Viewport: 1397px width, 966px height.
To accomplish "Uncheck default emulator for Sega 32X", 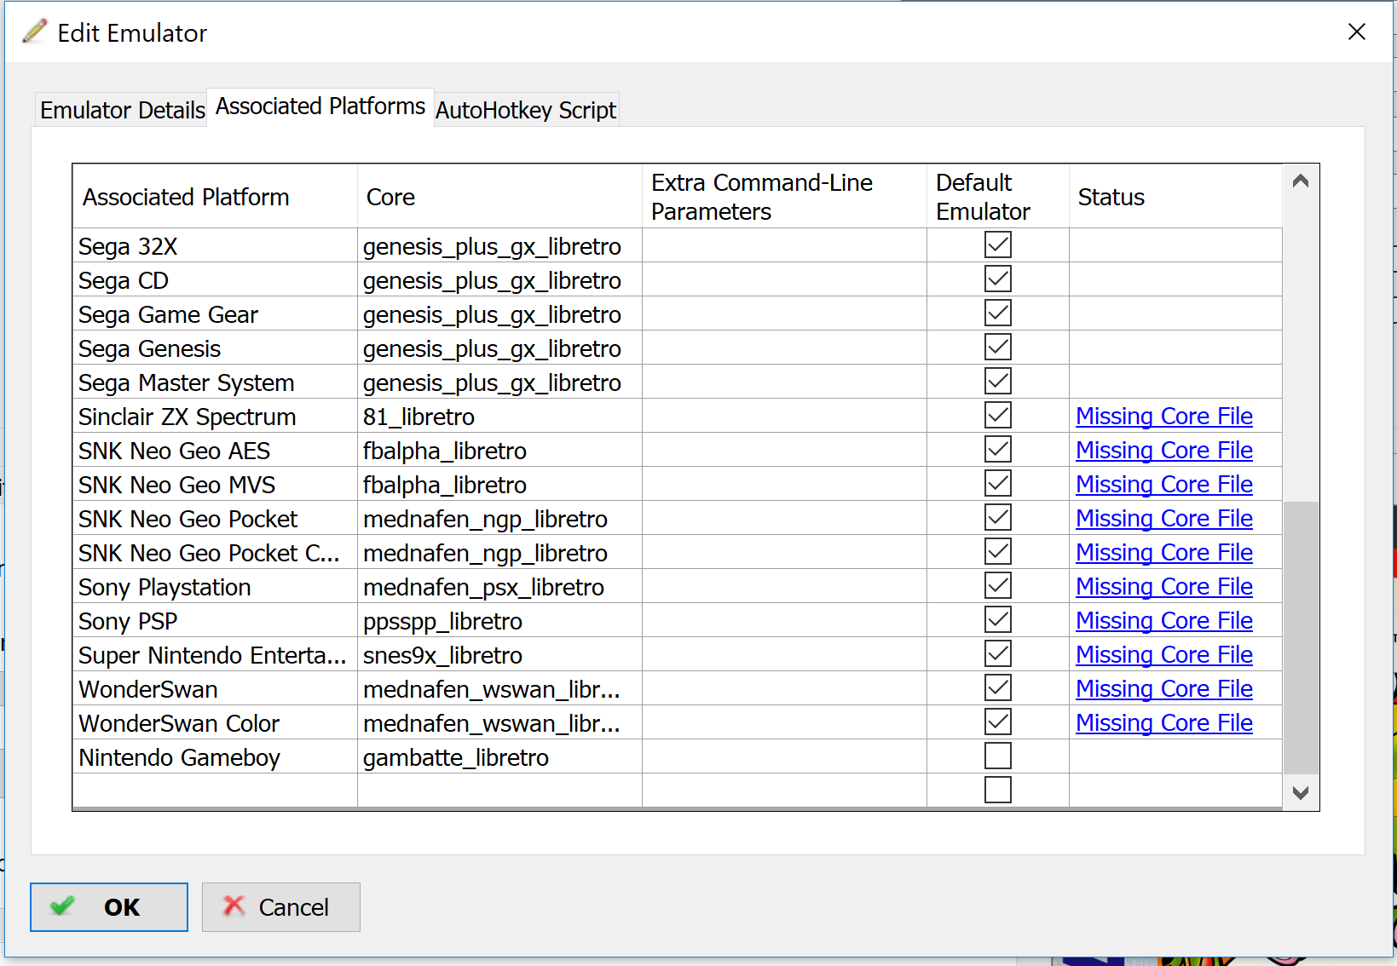I will [998, 245].
